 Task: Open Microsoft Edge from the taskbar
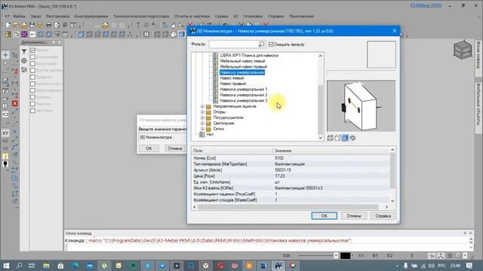tap(75, 266)
